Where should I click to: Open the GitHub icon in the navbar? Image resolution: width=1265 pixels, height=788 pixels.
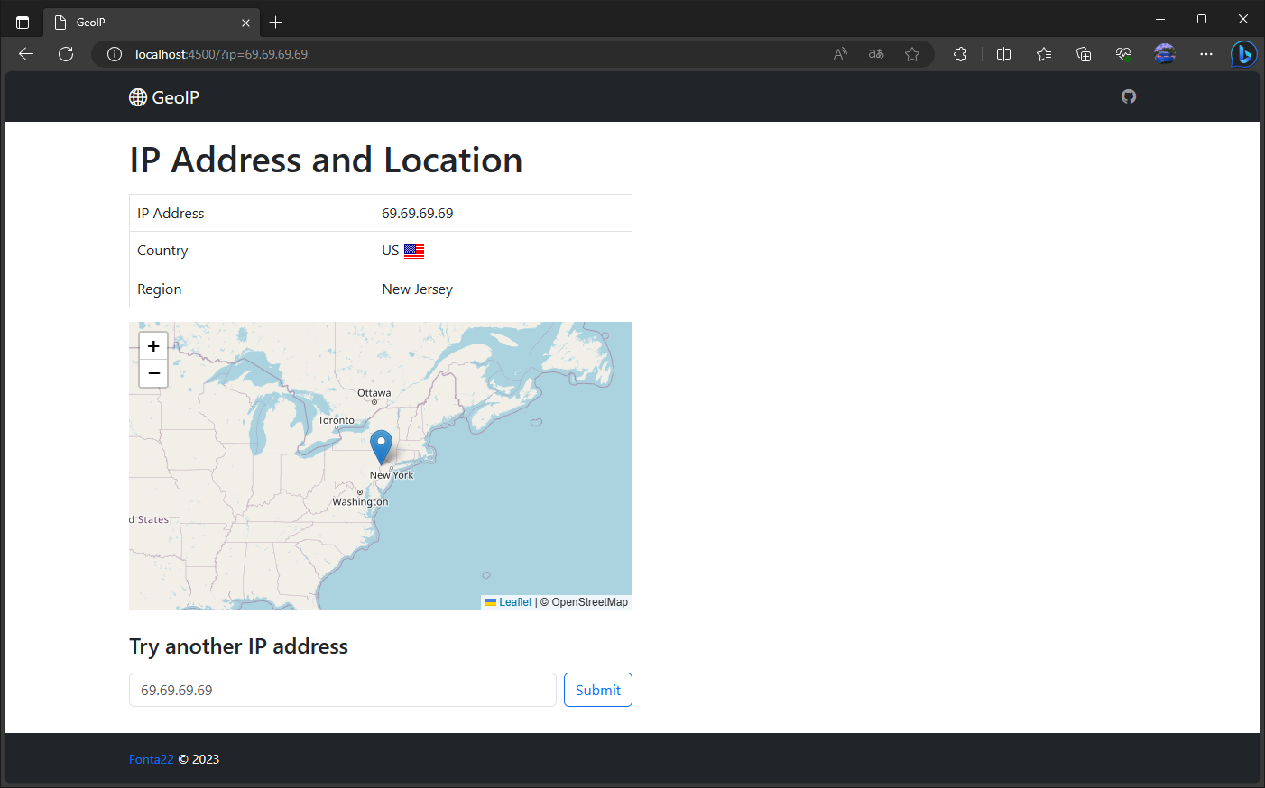pyautogui.click(x=1129, y=96)
